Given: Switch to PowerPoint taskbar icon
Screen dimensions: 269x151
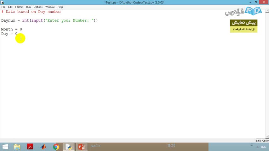Looking at the screenshot, I should tap(82, 147).
